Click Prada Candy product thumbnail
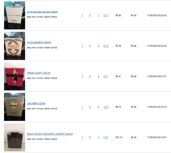 (x=15, y=76)
